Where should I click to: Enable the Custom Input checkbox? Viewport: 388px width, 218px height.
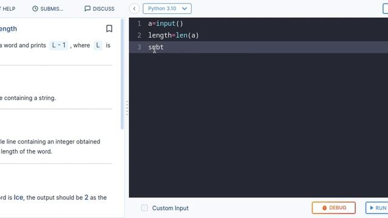(144, 208)
